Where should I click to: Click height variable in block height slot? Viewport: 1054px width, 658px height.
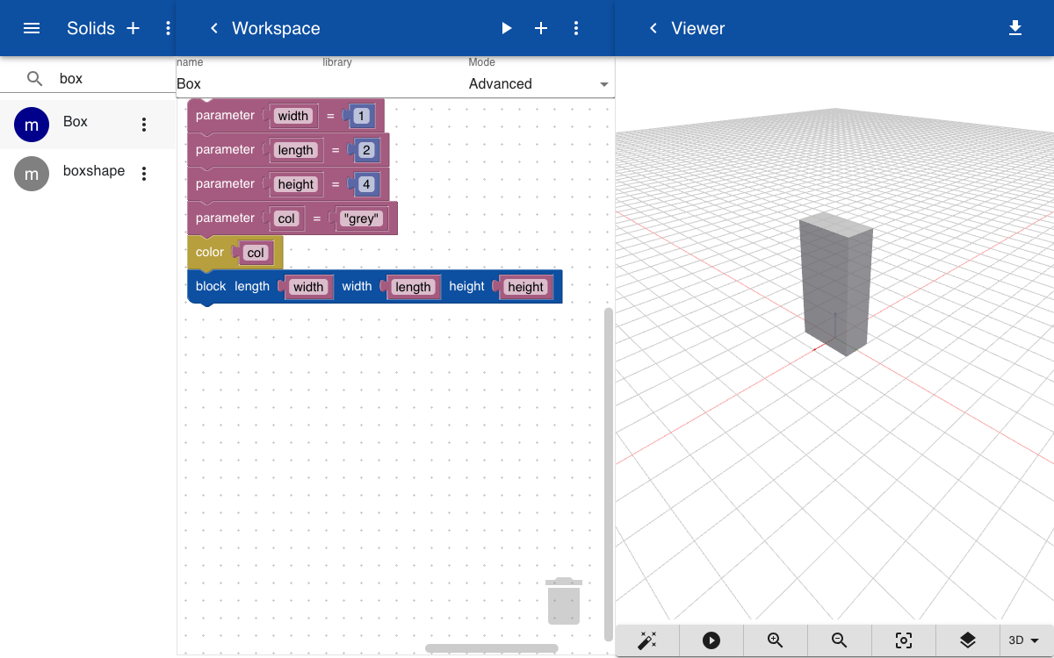coord(525,287)
